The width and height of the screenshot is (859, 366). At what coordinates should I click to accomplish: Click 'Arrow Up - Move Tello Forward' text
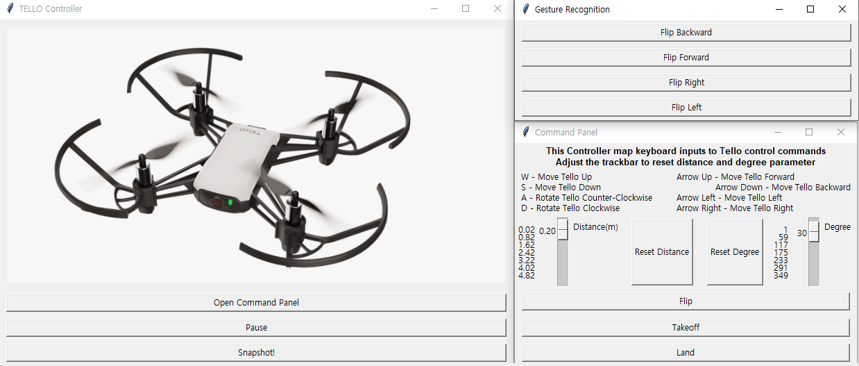pyautogui.click(x=735, y=177)
